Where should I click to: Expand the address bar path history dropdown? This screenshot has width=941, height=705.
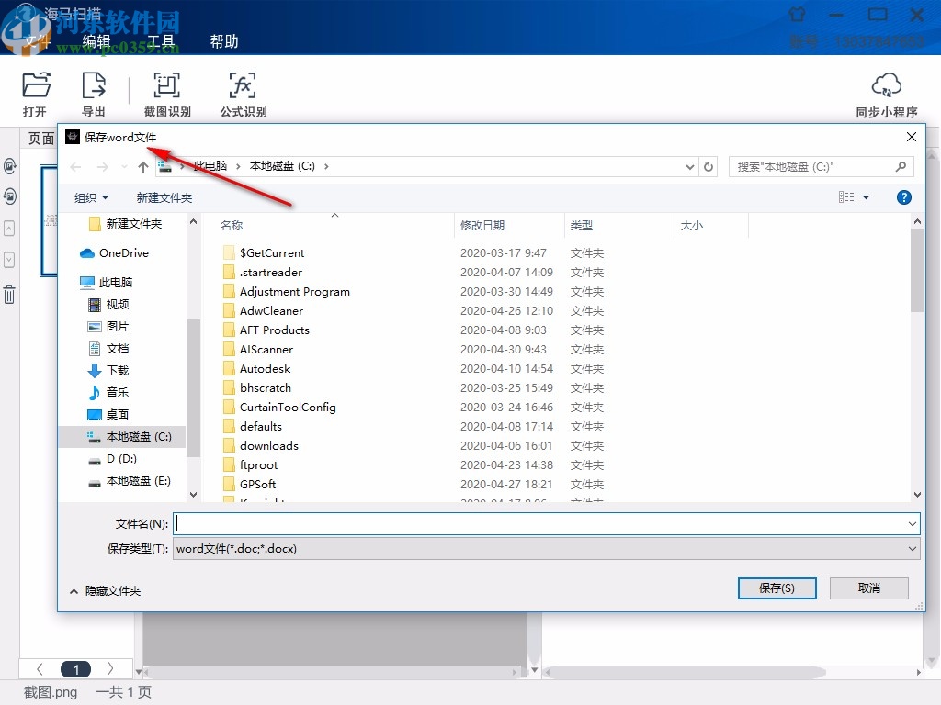[690, 167]
